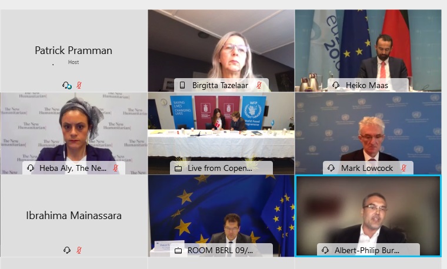Screen dimensions: 447x269
Task: Click the room device icon beside ROOM BERL 09
Action: [178, 251]
